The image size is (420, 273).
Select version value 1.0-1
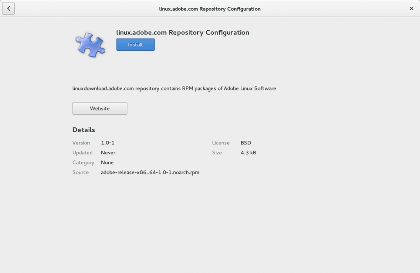(108, 143)
